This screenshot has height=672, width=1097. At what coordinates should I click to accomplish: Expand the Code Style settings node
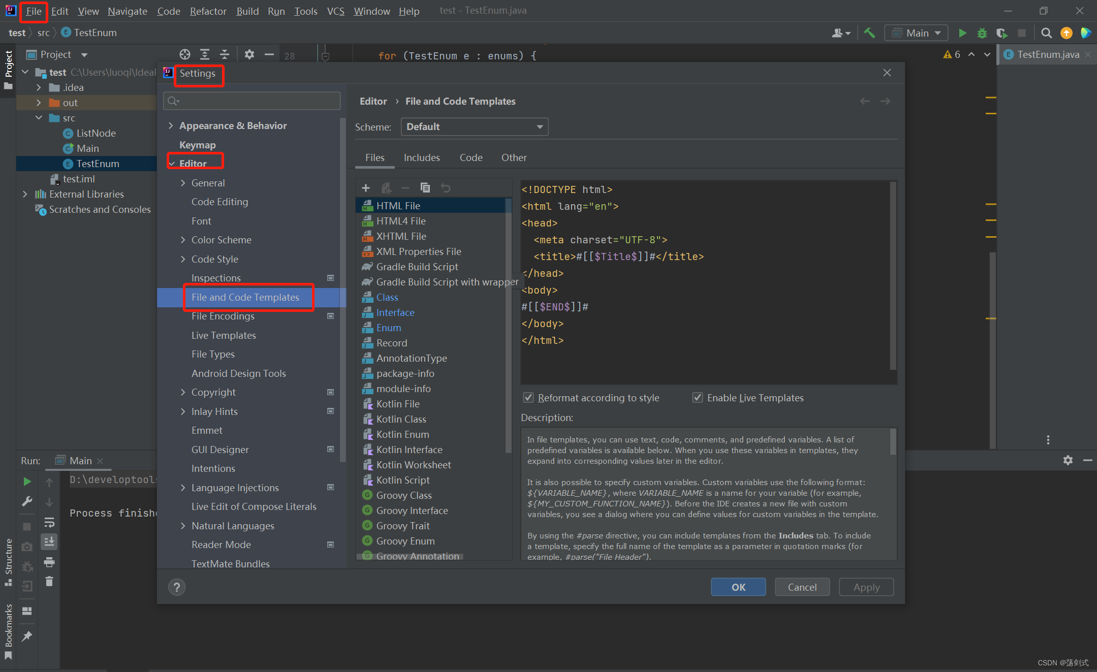(183, 259)
